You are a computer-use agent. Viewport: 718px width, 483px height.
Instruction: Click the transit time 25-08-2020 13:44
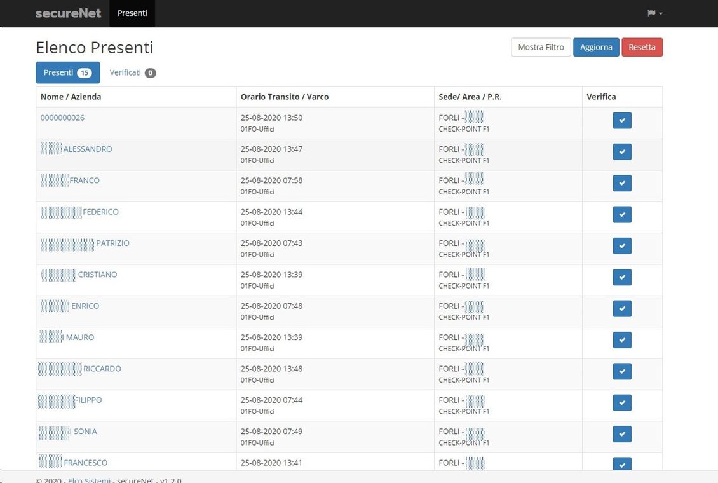click(x=271, y=212)
